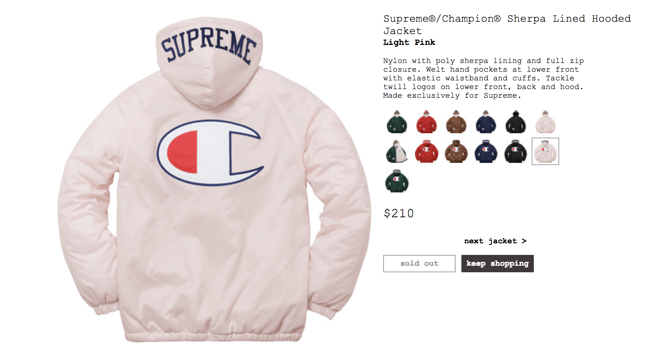
Task: Click the product title Sherpa Lined Hooded Jacket
Action: pyautogui.click(x=507, y=25)
